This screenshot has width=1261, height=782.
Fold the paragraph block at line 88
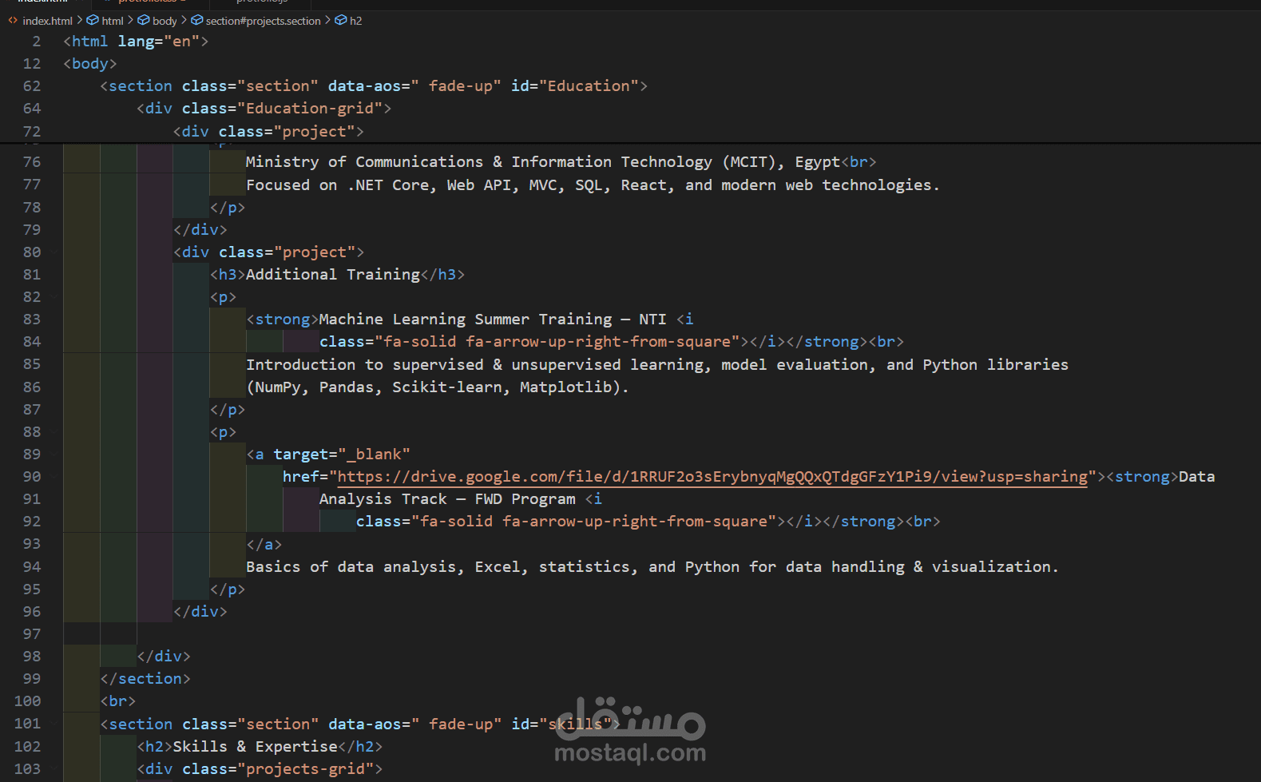click(x=54, y=432)
